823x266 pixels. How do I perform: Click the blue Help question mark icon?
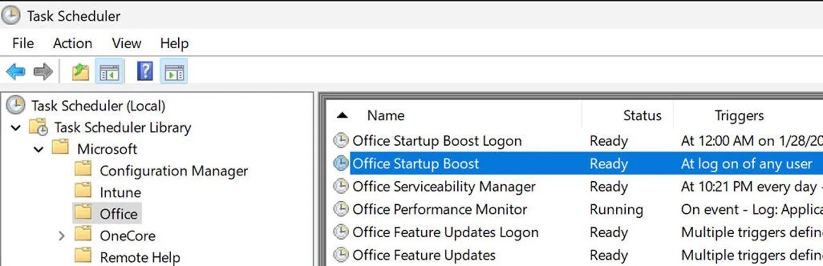pyautogui.click(x=145, y=71)
